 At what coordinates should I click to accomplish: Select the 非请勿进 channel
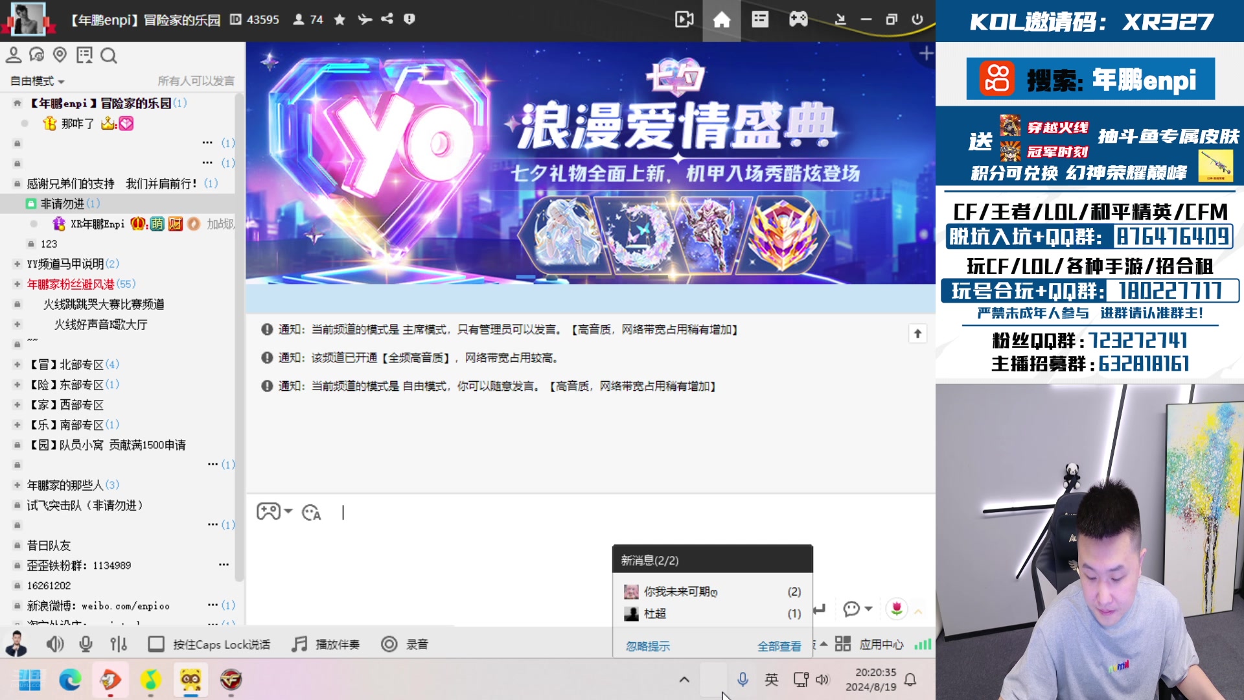[117, 204]
